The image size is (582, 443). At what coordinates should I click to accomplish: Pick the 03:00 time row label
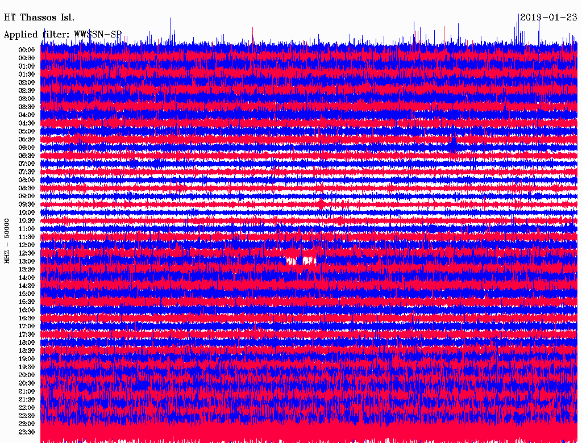tap(27, 99)
